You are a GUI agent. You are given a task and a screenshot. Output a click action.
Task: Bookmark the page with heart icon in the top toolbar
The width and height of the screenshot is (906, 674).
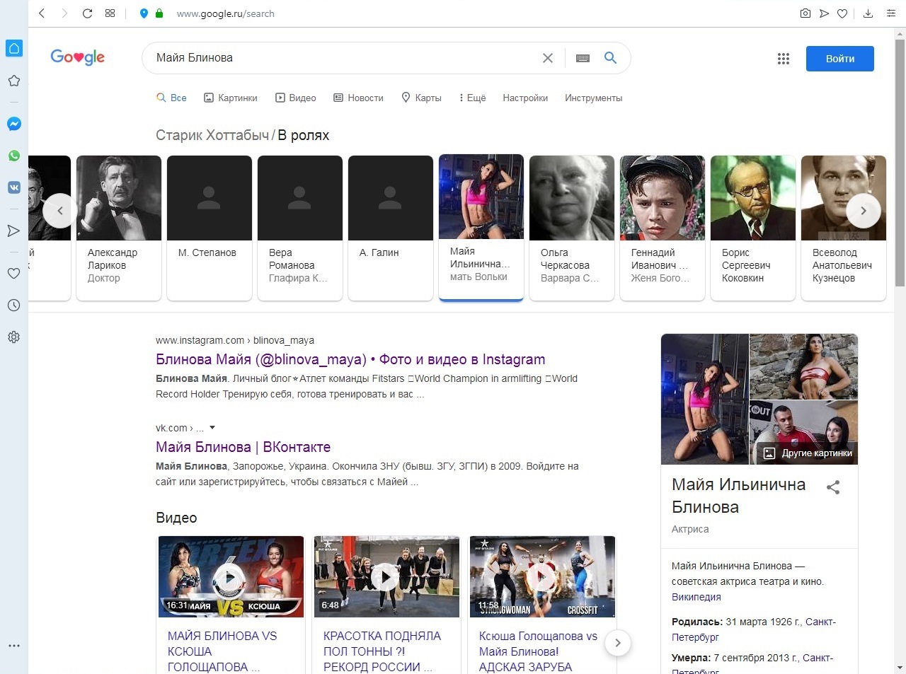pos(842,13)
